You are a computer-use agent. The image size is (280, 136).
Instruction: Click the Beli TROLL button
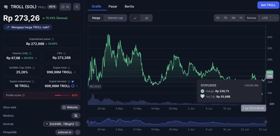tap(268, 5)
